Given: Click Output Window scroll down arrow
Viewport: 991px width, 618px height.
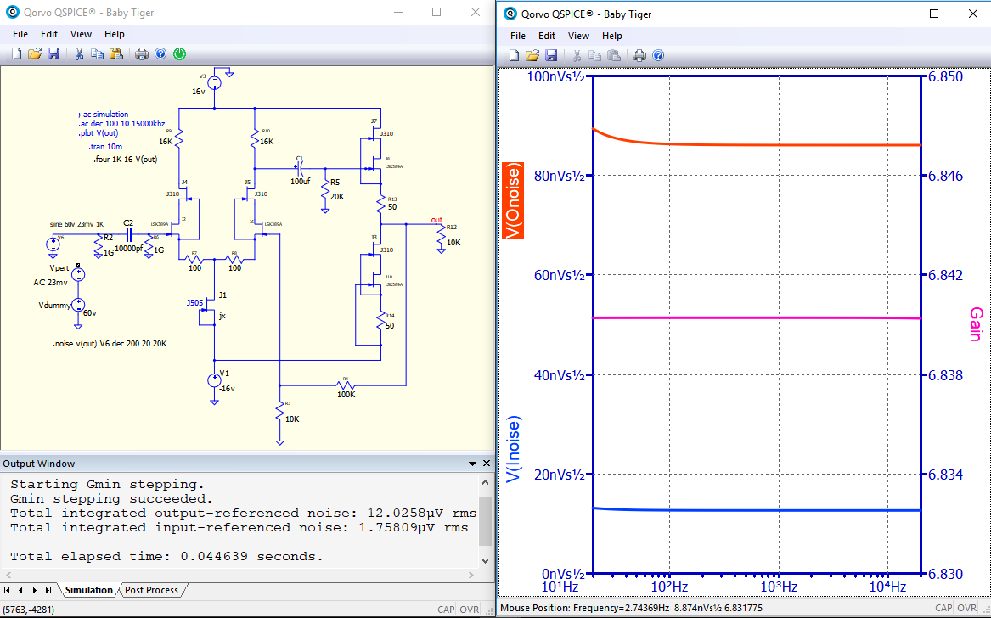Looking at the screenshot, I should tap(485, 560).
